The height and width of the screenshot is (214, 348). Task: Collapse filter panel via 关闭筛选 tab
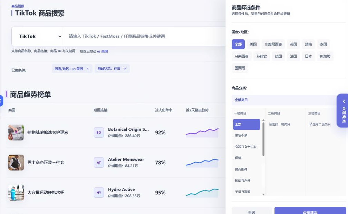pyautogui.click(x=343, y=110)
